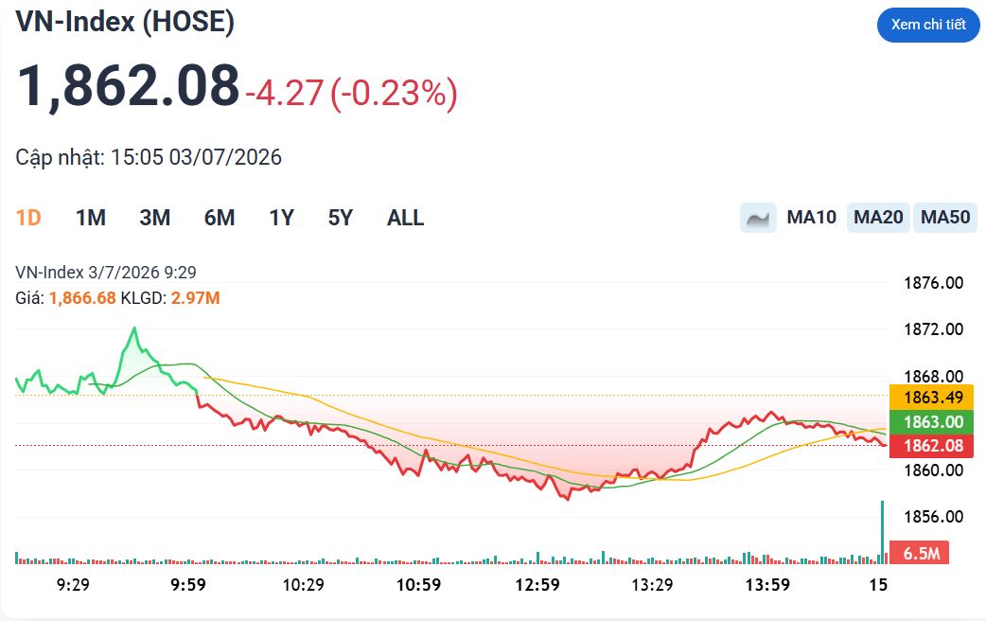Click the 12:59 time axis marker
Viewport: 986px width, 621px height.
pyautogui.click(x=537, y=584)
